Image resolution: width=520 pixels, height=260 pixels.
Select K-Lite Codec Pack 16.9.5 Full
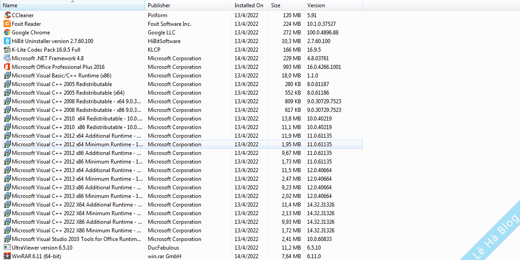46,50
